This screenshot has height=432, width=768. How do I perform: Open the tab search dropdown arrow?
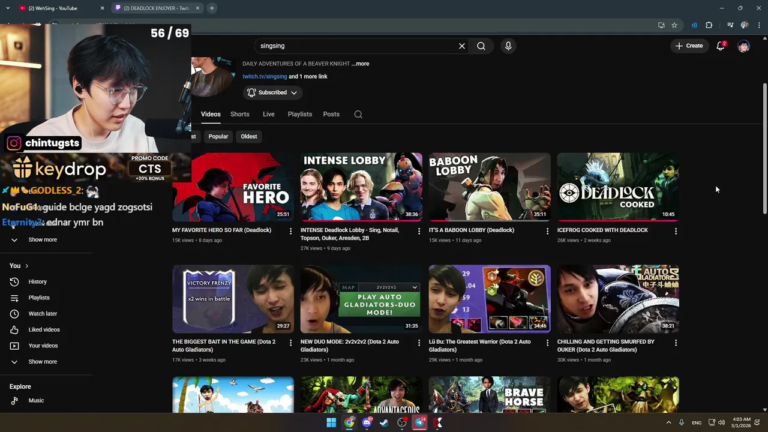pos(7,8)
